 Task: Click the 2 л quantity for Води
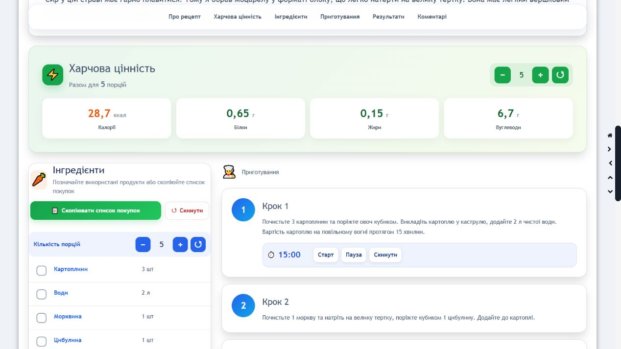(146, 293)
